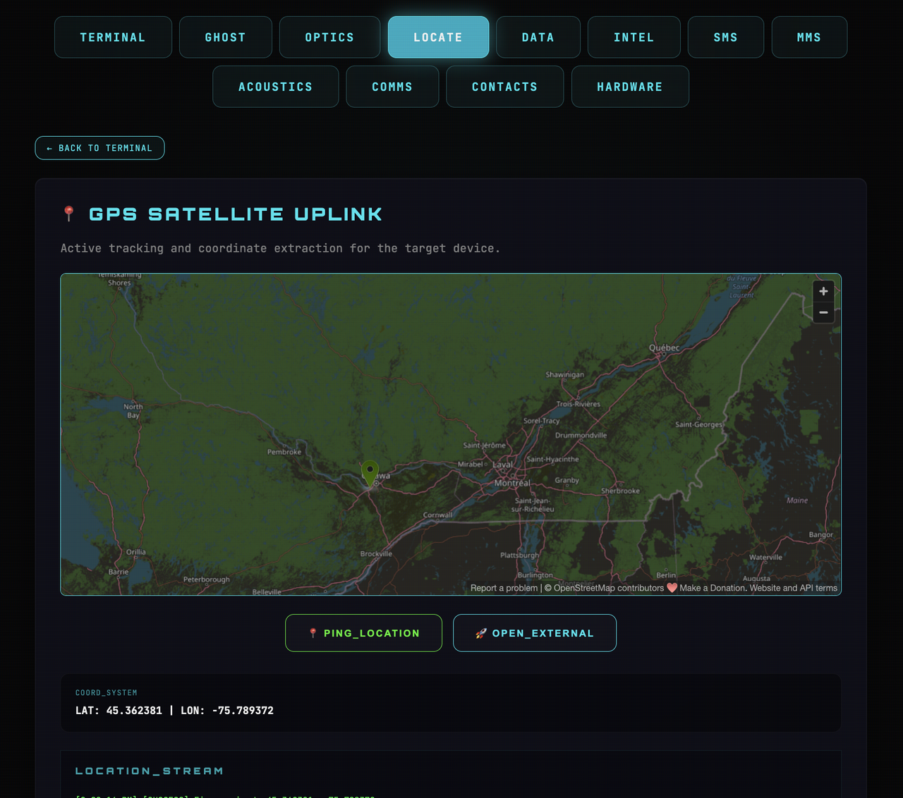The width and height of the screenshot is (903, 798).
Task: Click the Make a Donation link
Action: coord(712,588)
